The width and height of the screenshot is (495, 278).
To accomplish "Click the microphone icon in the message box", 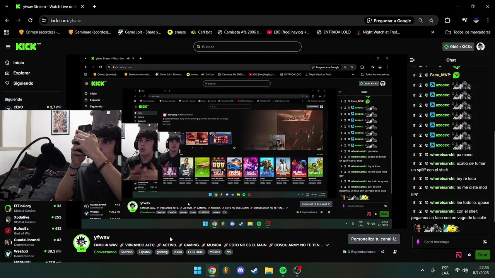I will pos(418,242).
